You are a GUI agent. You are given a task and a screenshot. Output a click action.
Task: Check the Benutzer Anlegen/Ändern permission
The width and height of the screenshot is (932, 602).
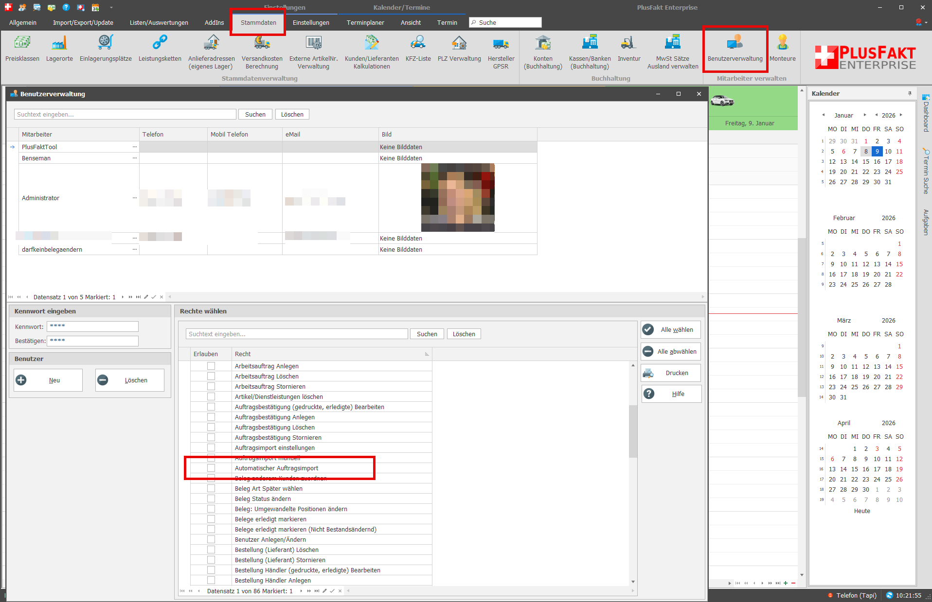tap(211, 539)
